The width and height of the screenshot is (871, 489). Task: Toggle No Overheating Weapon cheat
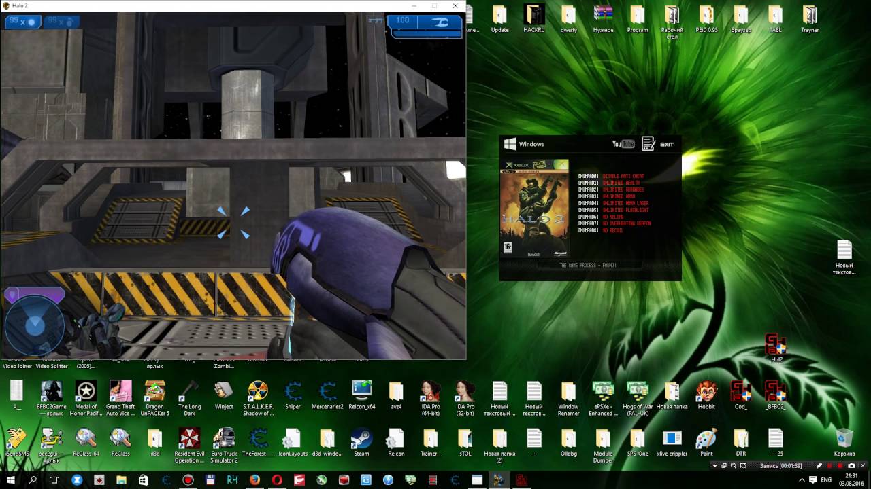pos(627,223)
